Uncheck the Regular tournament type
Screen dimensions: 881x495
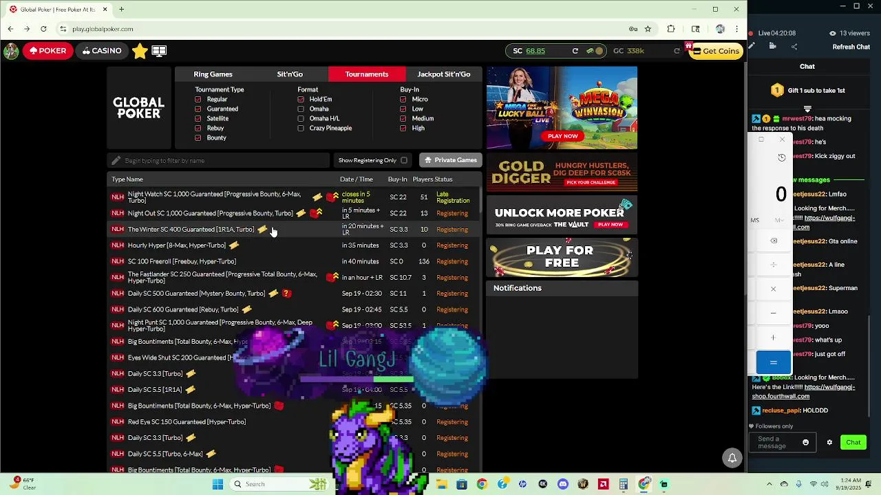[x=198, y=99]
